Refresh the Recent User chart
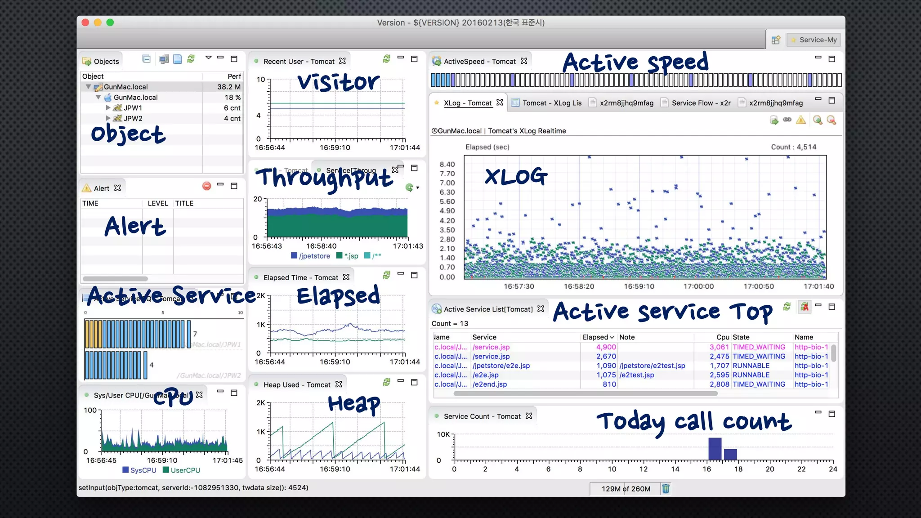This screenshot has width=921, height=518. point(386,59)
